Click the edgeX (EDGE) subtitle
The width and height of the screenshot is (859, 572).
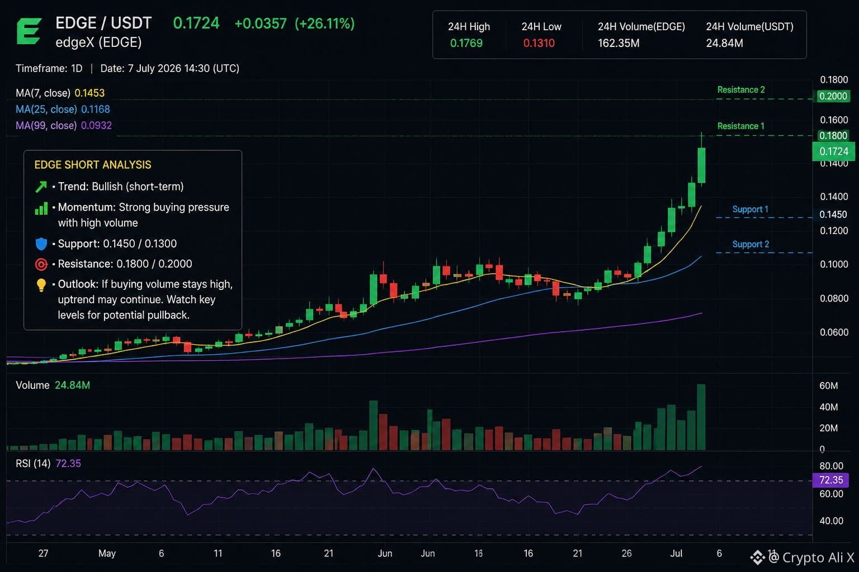click(98, 42)
